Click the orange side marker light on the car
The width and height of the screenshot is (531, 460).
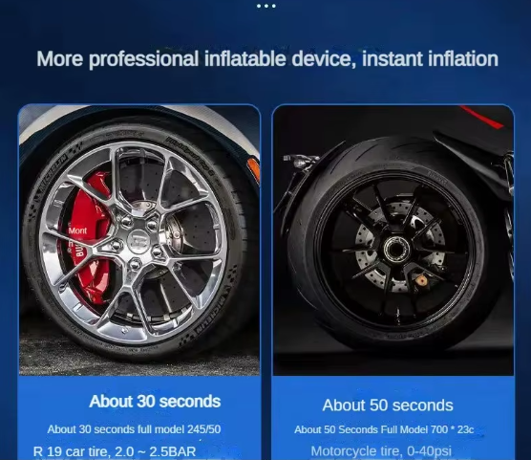[253, 170]
